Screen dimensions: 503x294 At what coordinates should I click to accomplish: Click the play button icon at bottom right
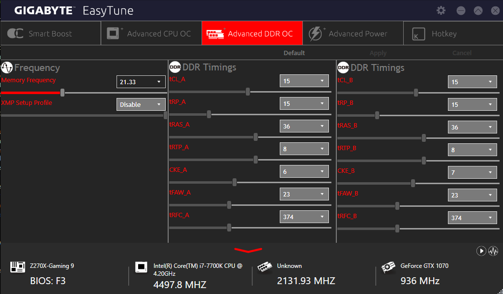pyautogui.click(x=481, y=251)
